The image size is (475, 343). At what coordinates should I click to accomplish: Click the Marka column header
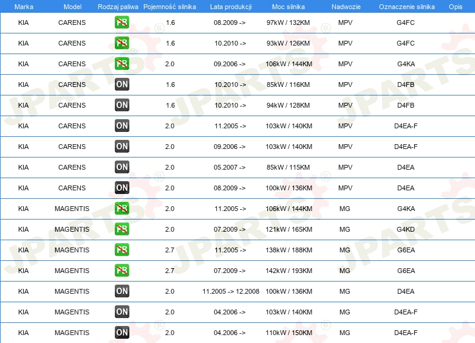coord(24,7)
